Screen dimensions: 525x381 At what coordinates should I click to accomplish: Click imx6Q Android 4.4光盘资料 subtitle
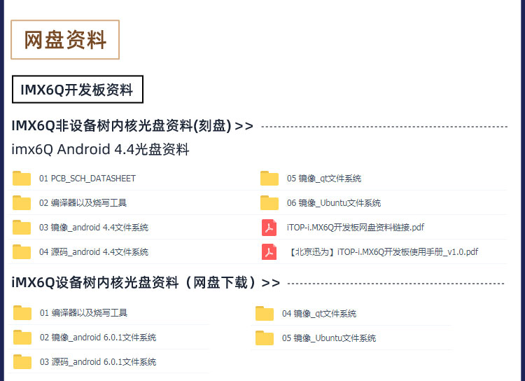(100, 149)
